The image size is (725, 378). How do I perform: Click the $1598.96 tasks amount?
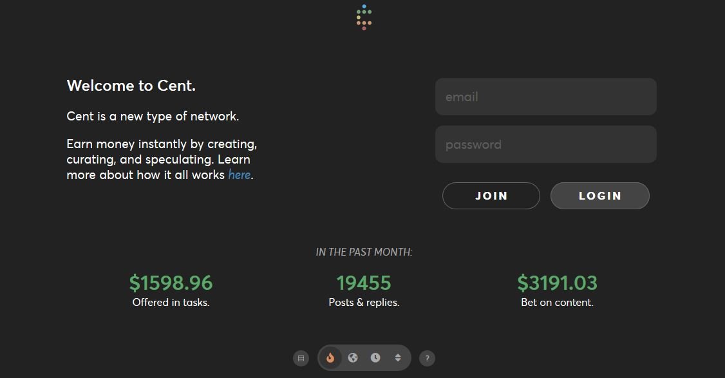tap(171, 283)
